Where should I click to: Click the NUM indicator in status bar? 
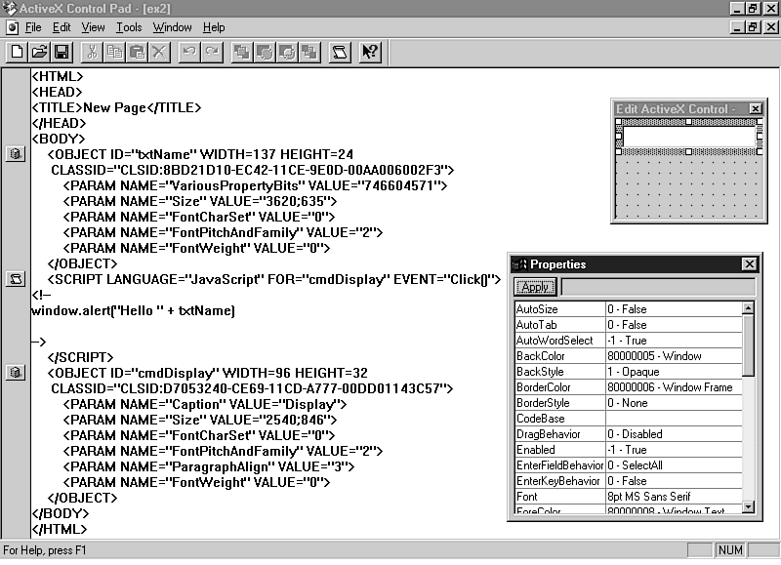coord(730,550)
